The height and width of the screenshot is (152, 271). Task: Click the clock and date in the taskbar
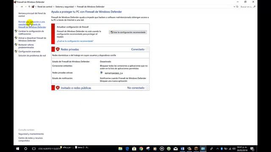coord(242,149)
